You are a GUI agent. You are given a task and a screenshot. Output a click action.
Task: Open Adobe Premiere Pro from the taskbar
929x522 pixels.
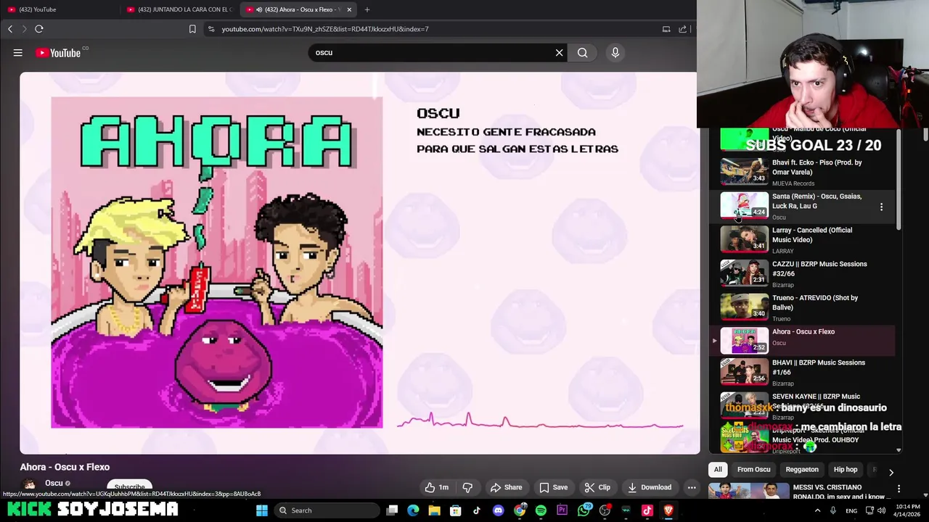click(562, 510)
